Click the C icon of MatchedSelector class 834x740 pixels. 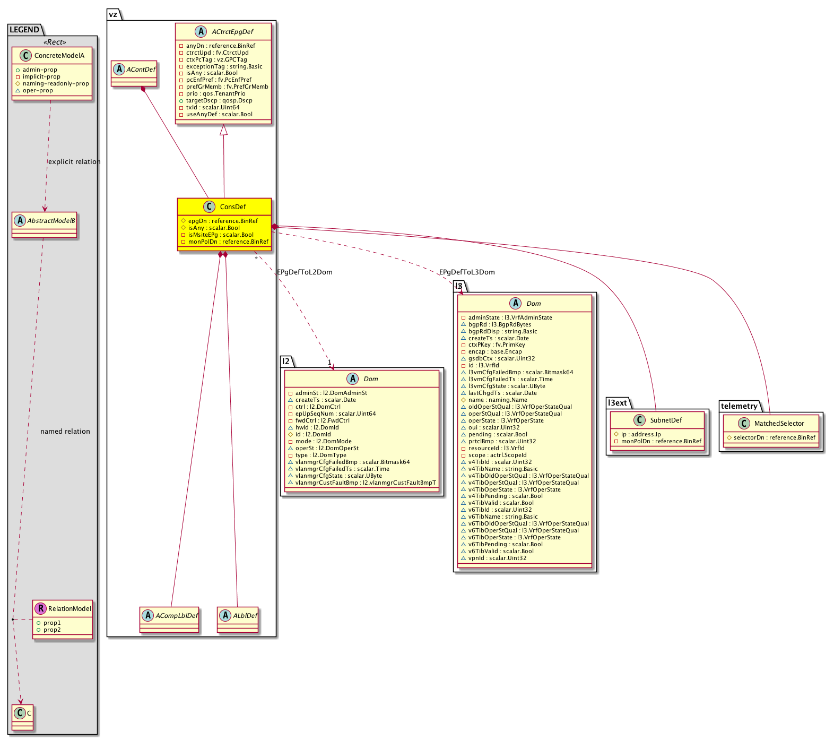[743, 423]
